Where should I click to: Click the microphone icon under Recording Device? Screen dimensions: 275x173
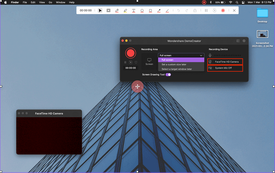click(210, 55)
